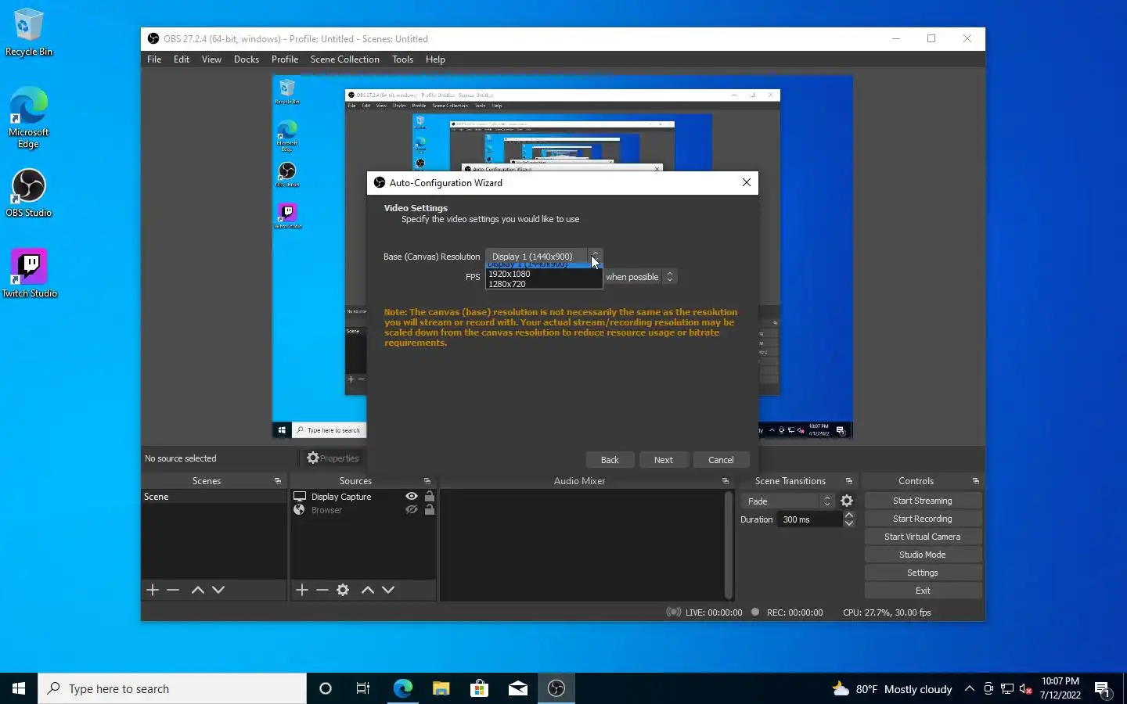Open the Tools menu
The image size is (1127, 704).
click(x=403, y=59)
